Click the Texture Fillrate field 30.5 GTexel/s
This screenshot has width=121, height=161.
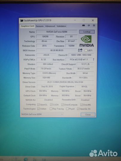(83, 69)
